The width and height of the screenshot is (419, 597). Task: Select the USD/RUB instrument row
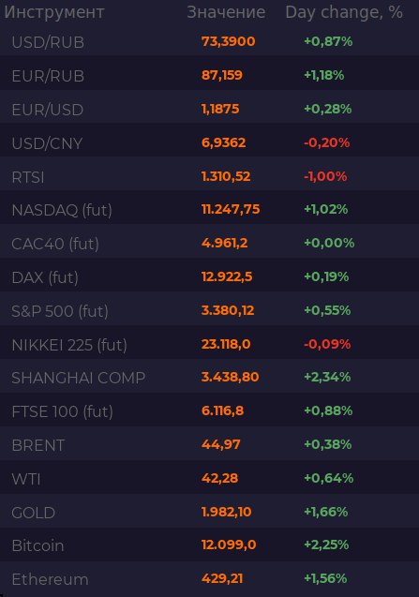coord(210,41)
